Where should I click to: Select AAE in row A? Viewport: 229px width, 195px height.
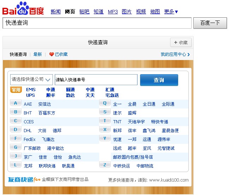[x=28, y=104]
